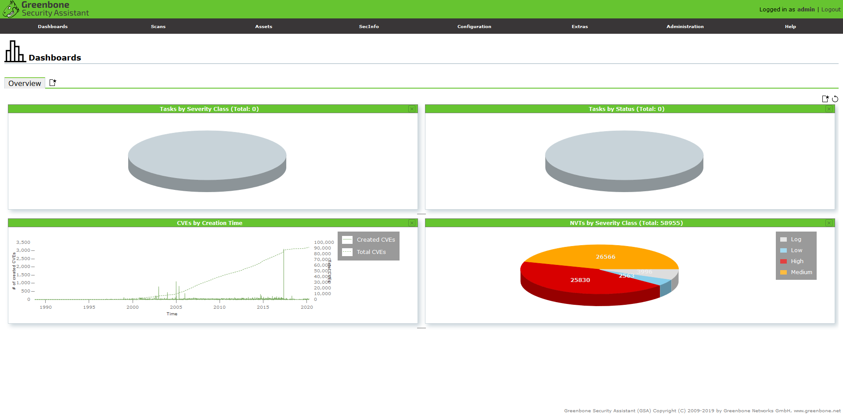Open the Extras menu
Viewport: 843px width, 414px height.
point(580,26)
